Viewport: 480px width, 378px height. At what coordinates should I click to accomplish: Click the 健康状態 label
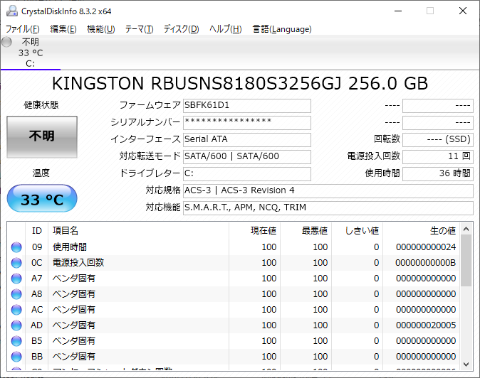point(41,105)
